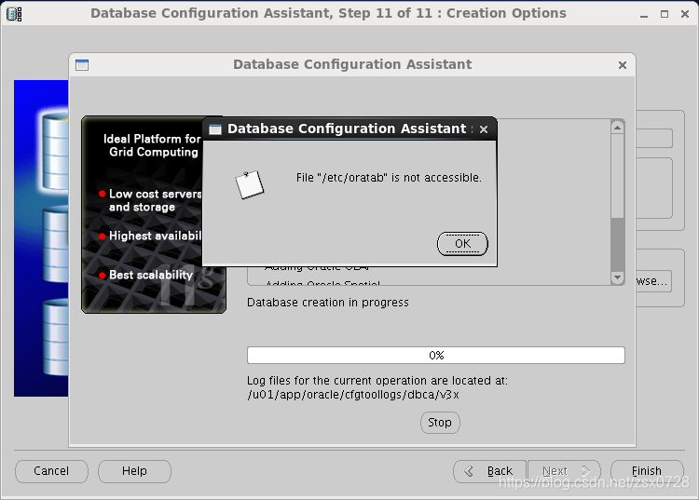699x500 pixels.
Task: Click the scroll down arrow of the steps list
Action: (x=617, y=277)
